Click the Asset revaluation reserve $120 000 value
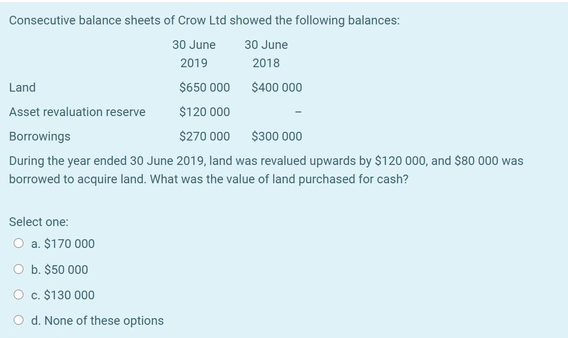568x338 pixels. (x=204, y=111)
